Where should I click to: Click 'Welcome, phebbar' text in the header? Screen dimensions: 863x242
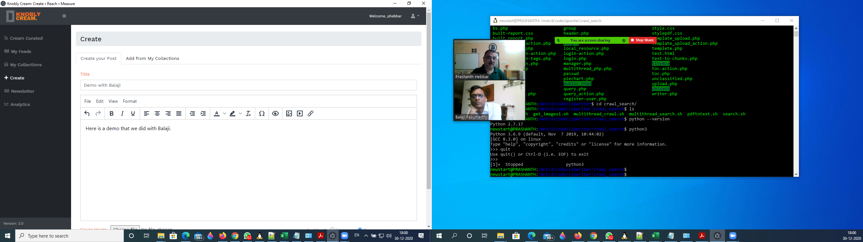[385, 16]
